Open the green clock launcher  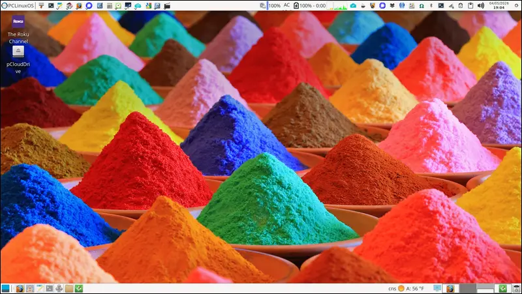pos(118,6)
